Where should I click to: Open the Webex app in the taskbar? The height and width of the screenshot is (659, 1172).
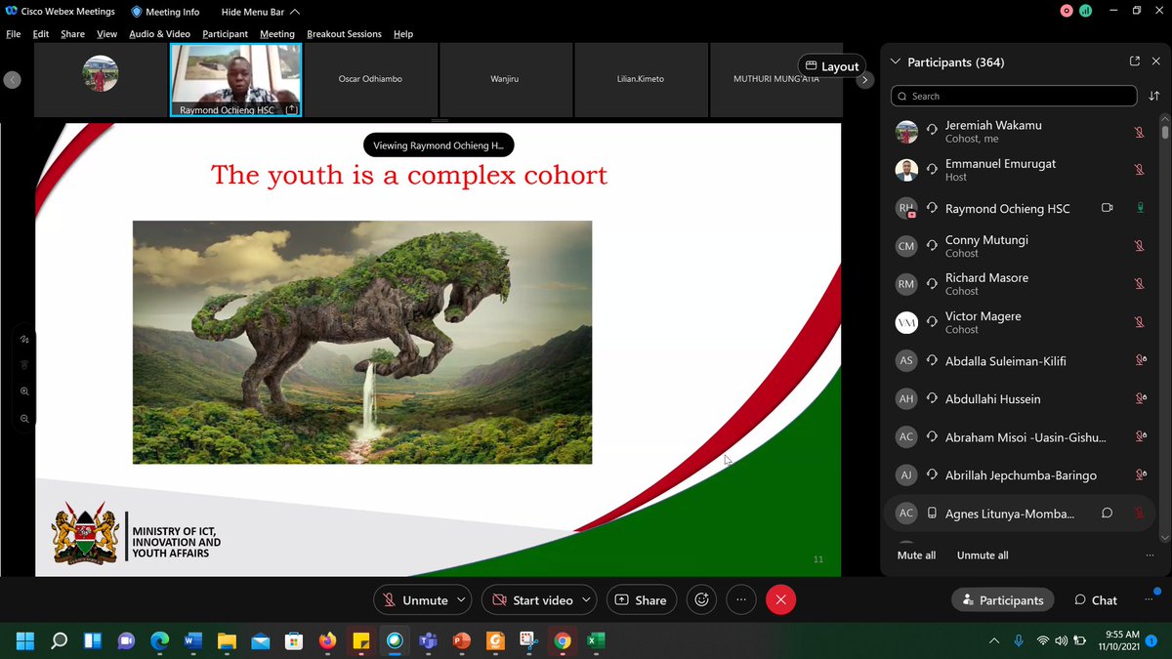(395, 640)
